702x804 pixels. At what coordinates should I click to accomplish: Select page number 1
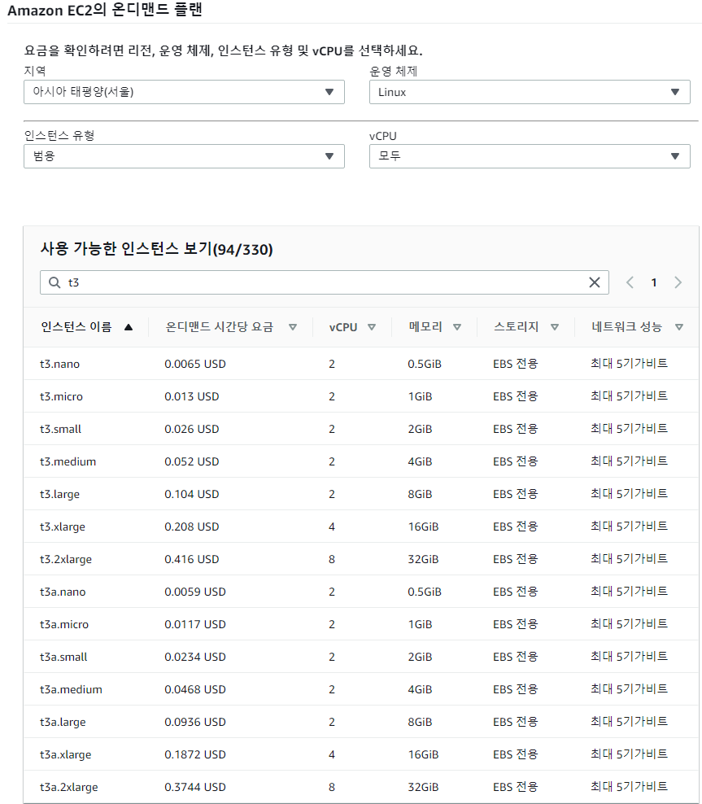point(654,282)
